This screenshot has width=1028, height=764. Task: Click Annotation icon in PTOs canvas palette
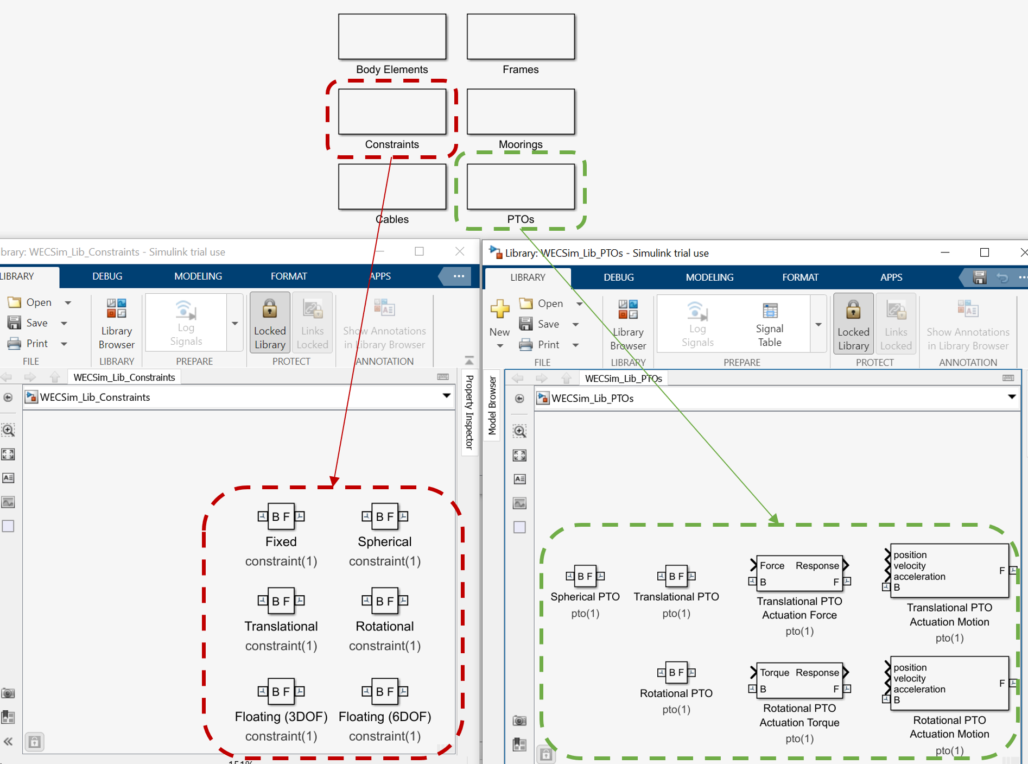tap(519, 479)
